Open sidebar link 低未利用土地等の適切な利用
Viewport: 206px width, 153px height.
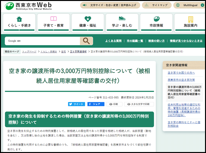point(184,110)
